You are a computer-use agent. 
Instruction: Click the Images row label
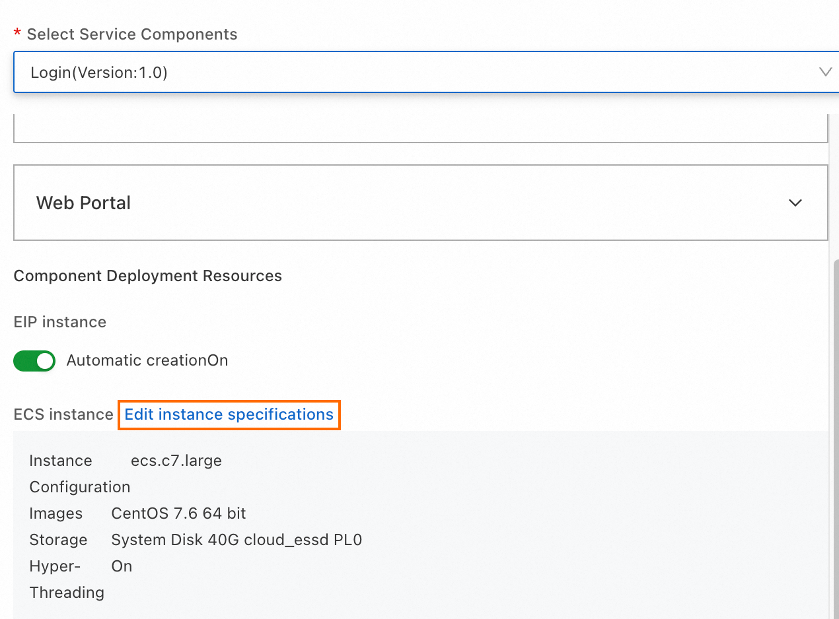tap(56, 513)
